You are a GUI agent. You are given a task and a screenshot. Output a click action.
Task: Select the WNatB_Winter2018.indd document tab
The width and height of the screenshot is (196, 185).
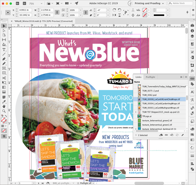click(43, 21)
